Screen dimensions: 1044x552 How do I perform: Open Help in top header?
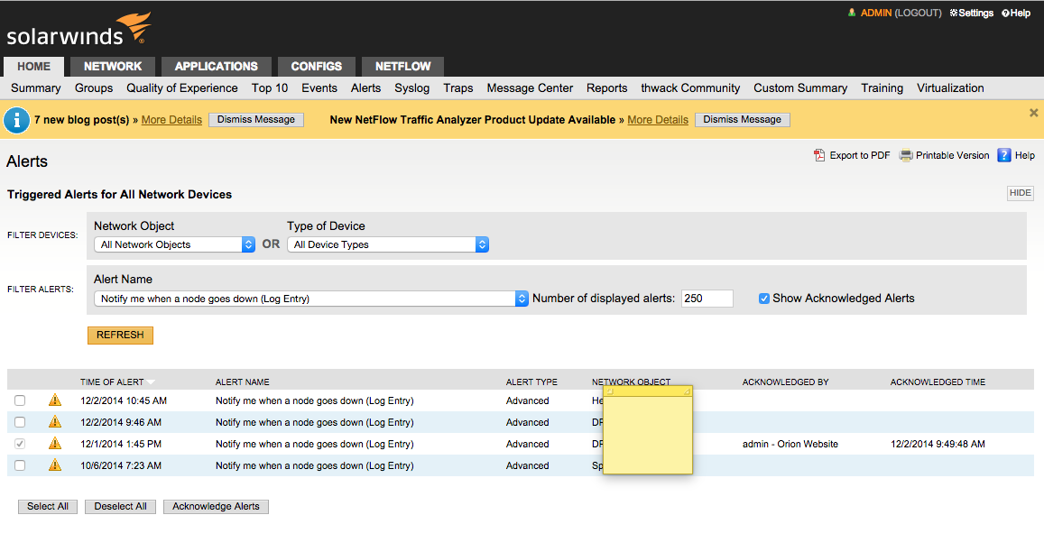(x=1016, y=13)
